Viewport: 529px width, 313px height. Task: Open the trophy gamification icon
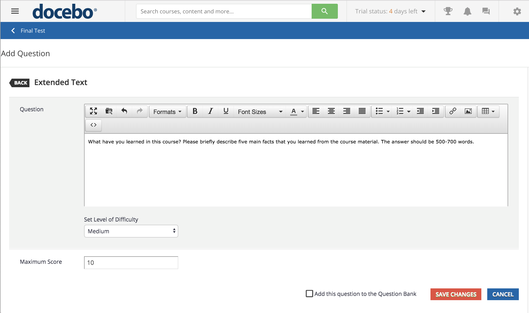coord(448,11)
